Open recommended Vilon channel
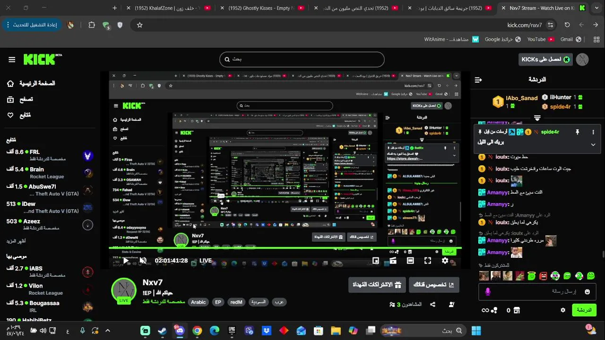 [x=49, y=289]
